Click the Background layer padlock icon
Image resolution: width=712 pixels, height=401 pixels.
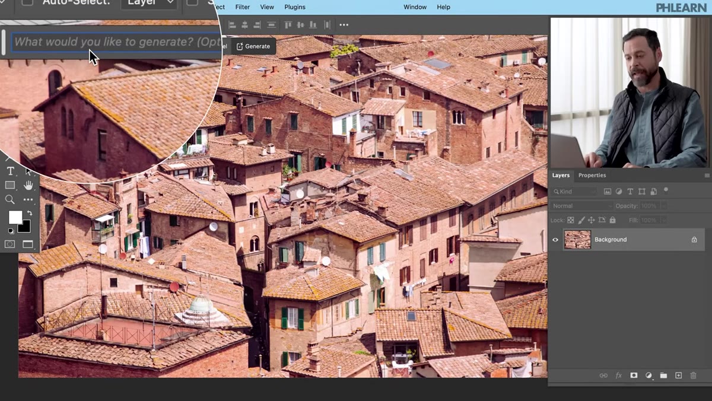694,240
